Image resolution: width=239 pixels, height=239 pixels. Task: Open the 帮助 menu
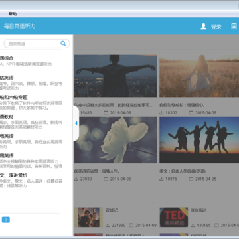click(13, 14)
